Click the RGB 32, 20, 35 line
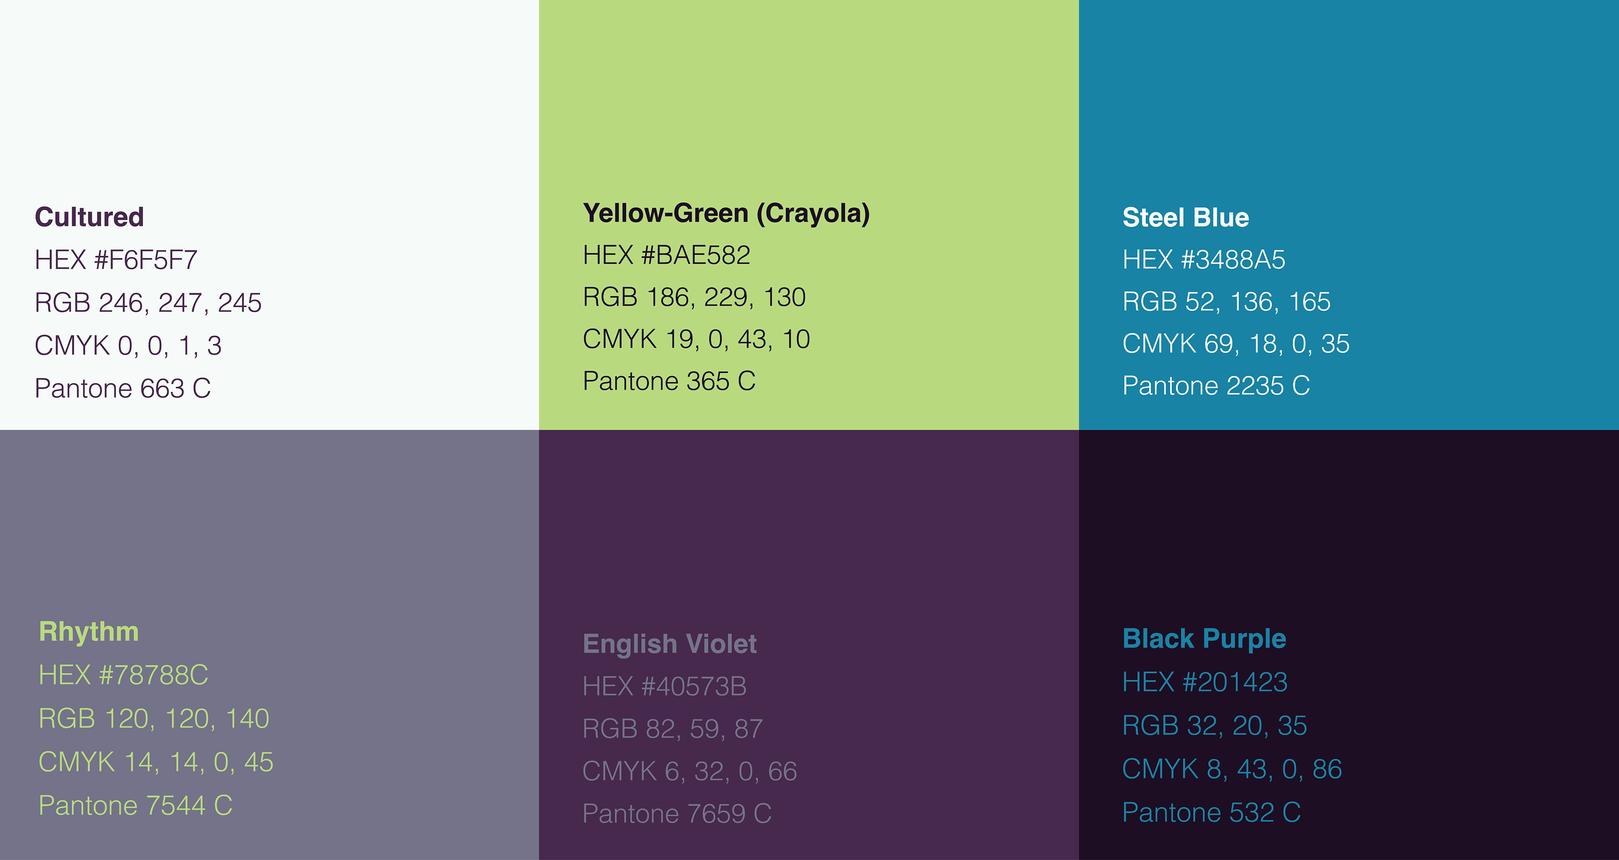The image size is (1619, 860). tap(1215, 726)
